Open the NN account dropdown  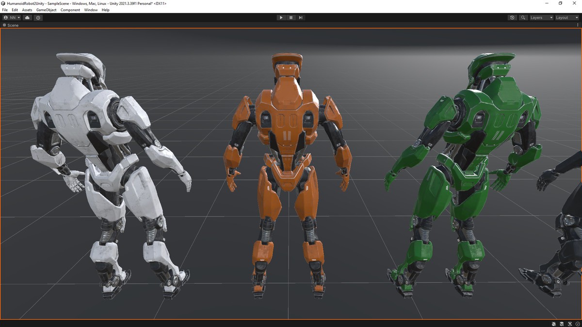pos(11,17)
